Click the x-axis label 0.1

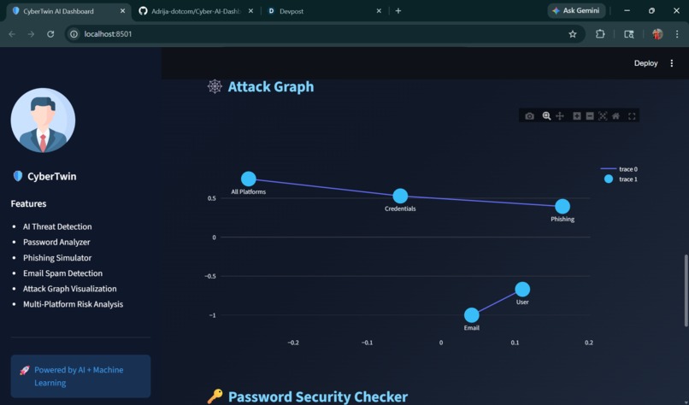coord(515,343)
